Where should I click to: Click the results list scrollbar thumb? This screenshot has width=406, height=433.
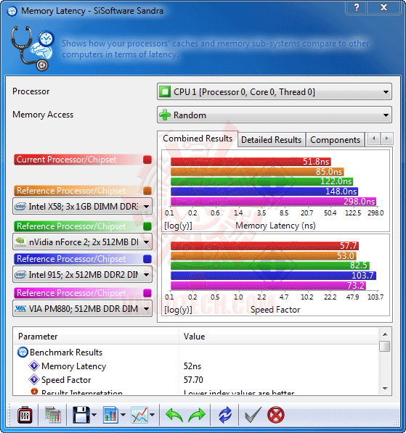pyautogui.click(x=385, y=346)
